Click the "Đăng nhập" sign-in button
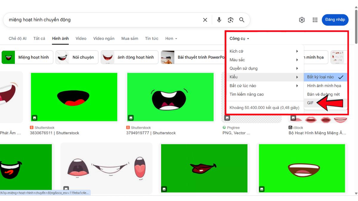 335,20
